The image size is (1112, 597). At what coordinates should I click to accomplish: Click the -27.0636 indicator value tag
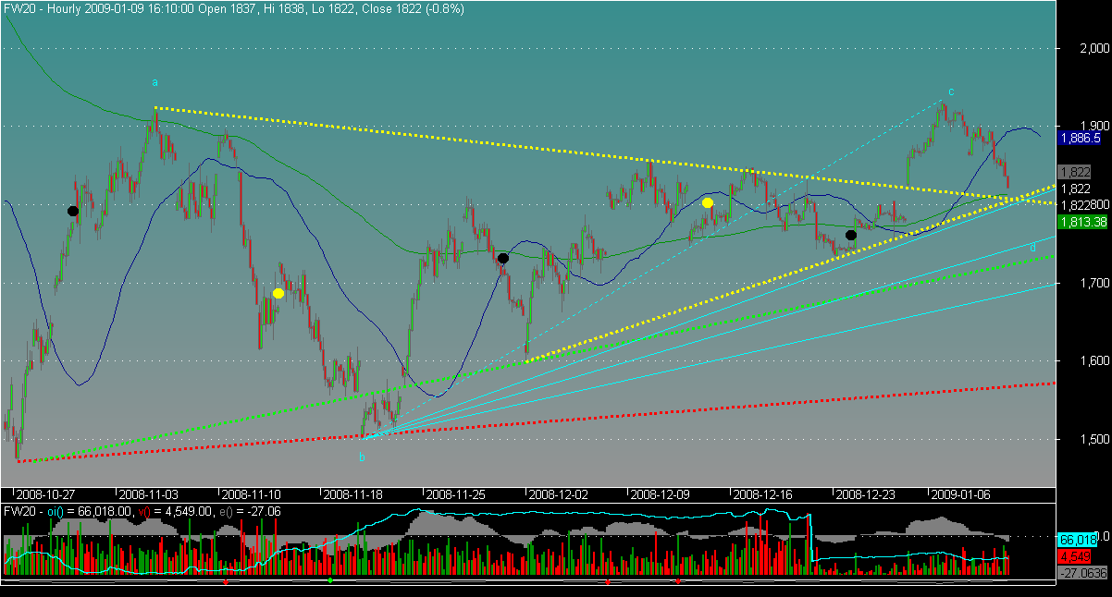pos(1083,574)
